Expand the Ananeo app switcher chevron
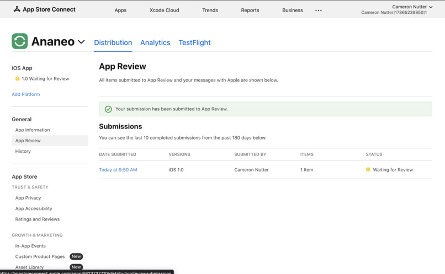The image size is (445, 274). click(81, 42)
